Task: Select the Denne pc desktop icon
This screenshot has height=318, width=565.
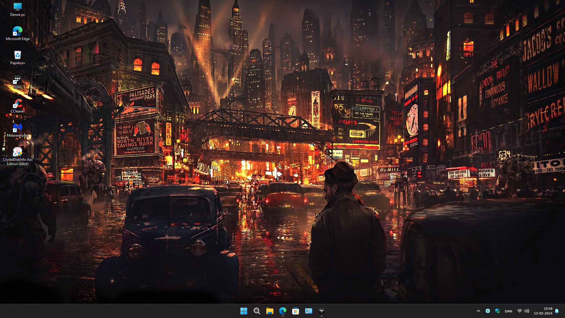Action: pyautogui.click(x=18, y=9)
